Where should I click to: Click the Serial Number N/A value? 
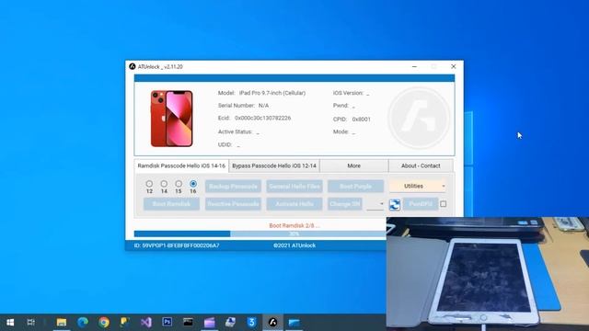(264, 106)
